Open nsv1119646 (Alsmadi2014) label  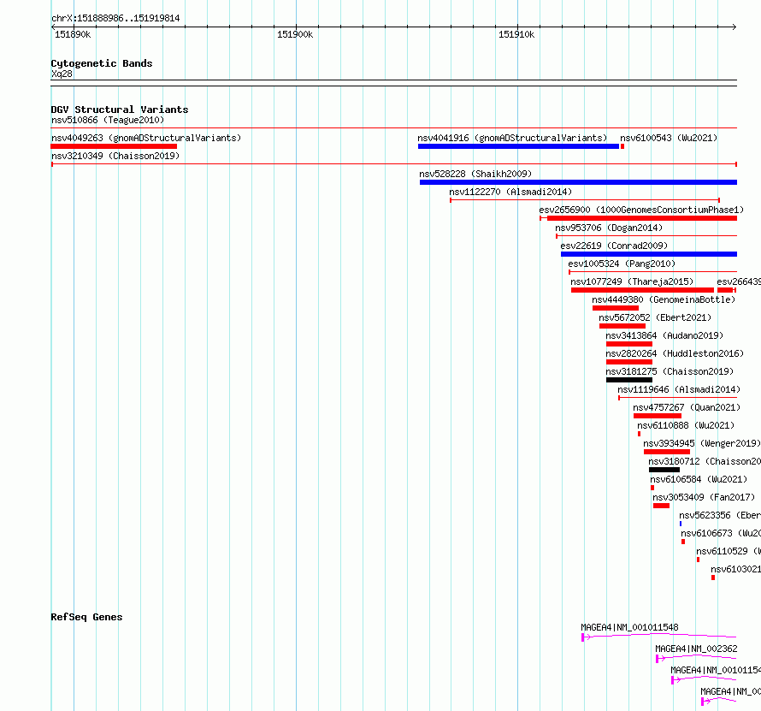click(679, 389)
